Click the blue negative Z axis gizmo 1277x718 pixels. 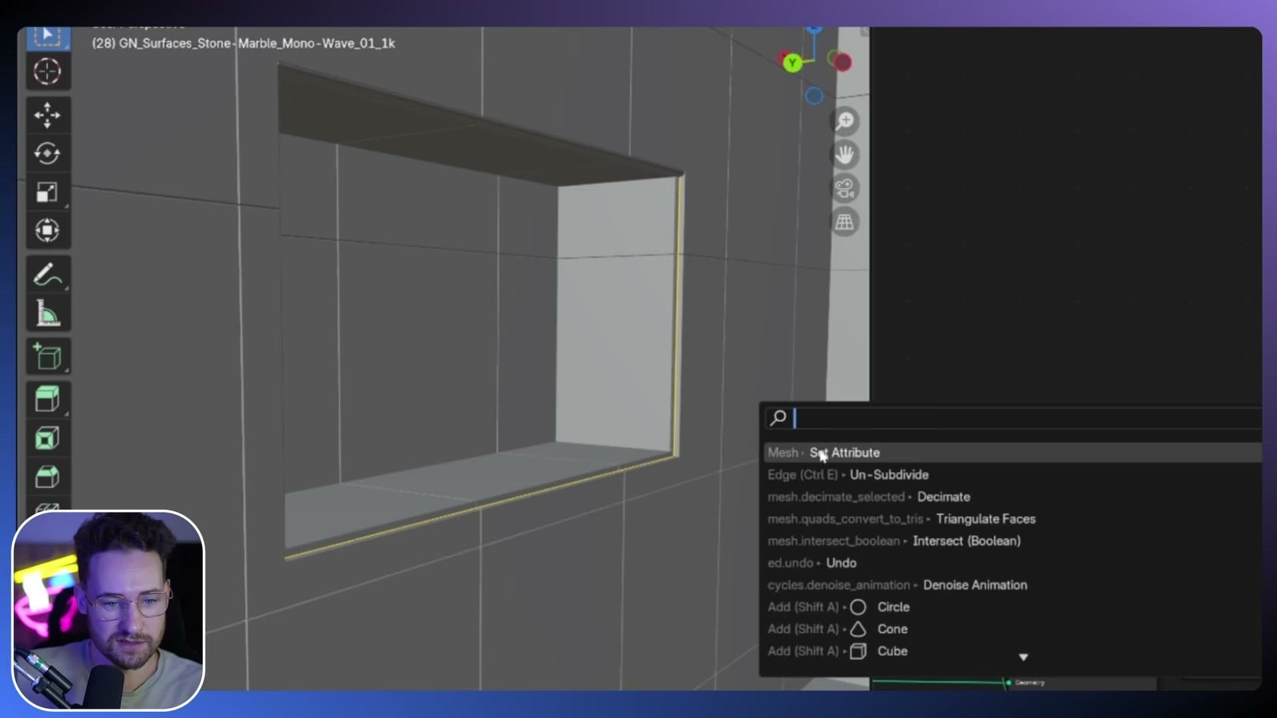[814, 96]
